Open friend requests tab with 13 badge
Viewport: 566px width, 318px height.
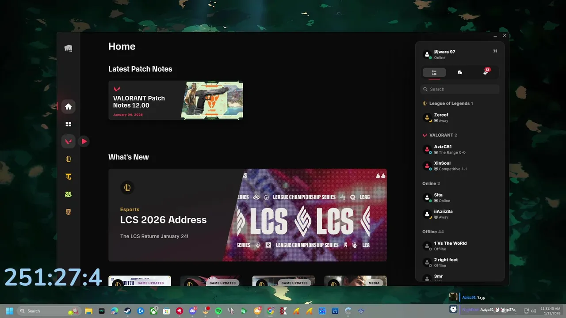tap(486, 72)
